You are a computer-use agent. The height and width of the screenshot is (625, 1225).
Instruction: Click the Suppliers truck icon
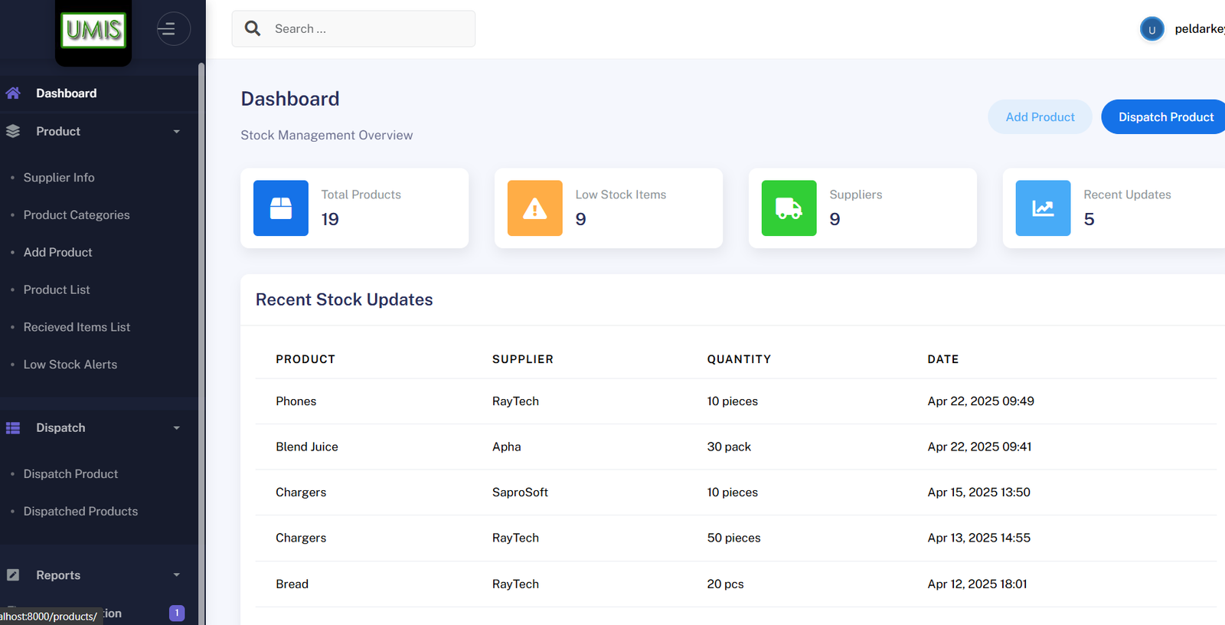click(789, 208)
